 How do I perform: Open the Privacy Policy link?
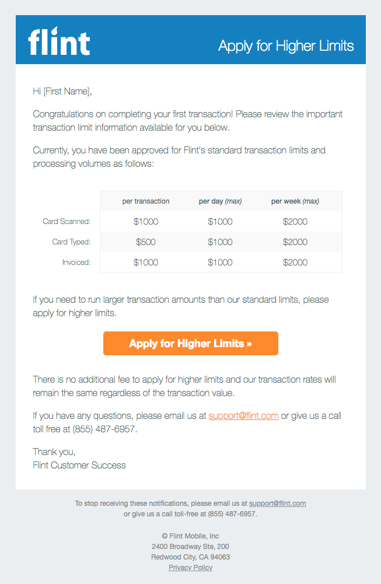point(190,568)
